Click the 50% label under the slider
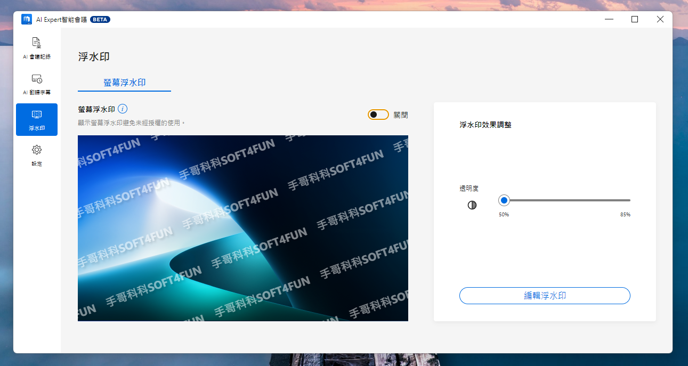688x366 pixels. point(504,215)
